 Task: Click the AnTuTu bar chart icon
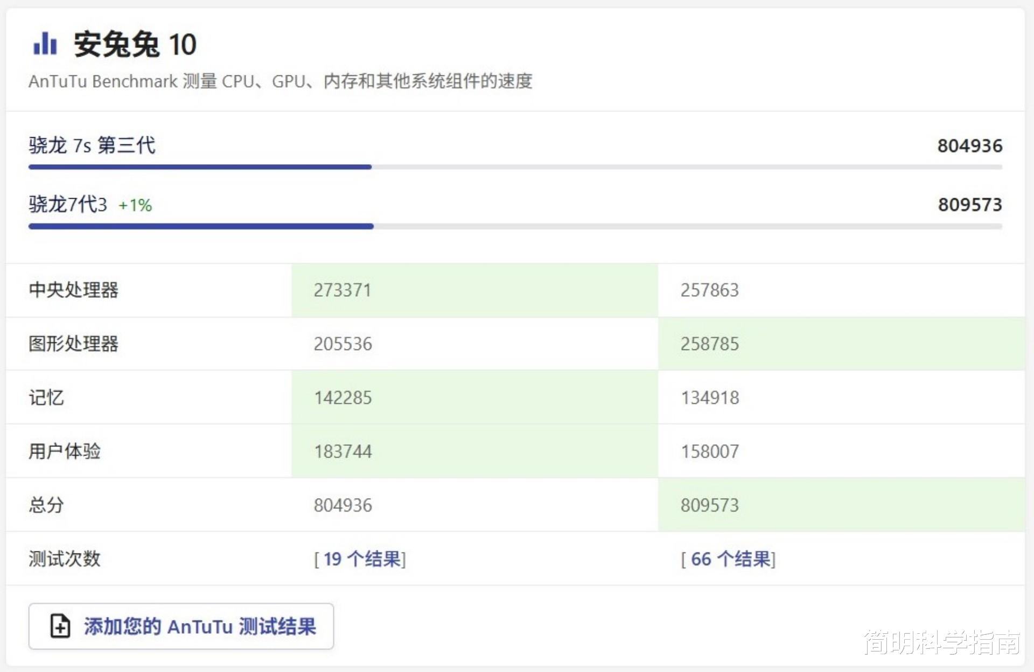[x=45, y=44]
